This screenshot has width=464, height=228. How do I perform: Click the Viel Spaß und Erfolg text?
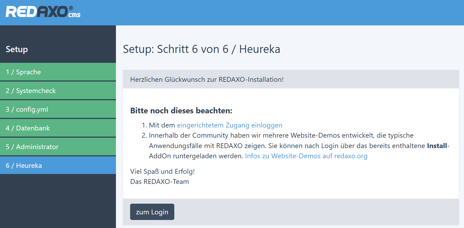(162, 172)
